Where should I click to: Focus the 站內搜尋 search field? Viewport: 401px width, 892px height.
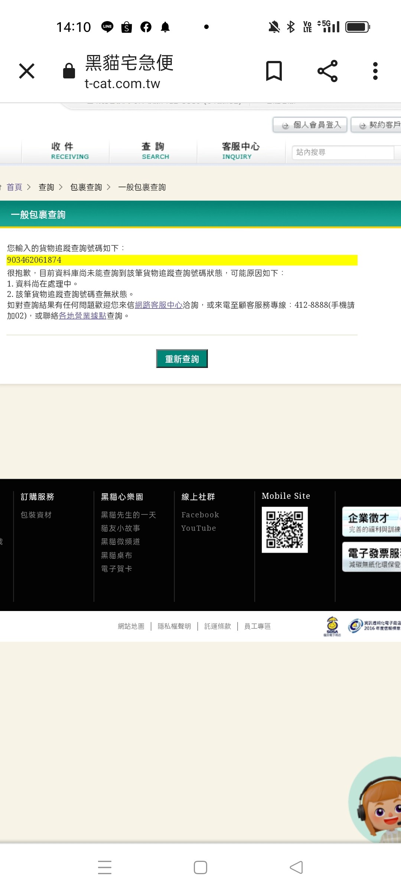(x=343, y=152)
